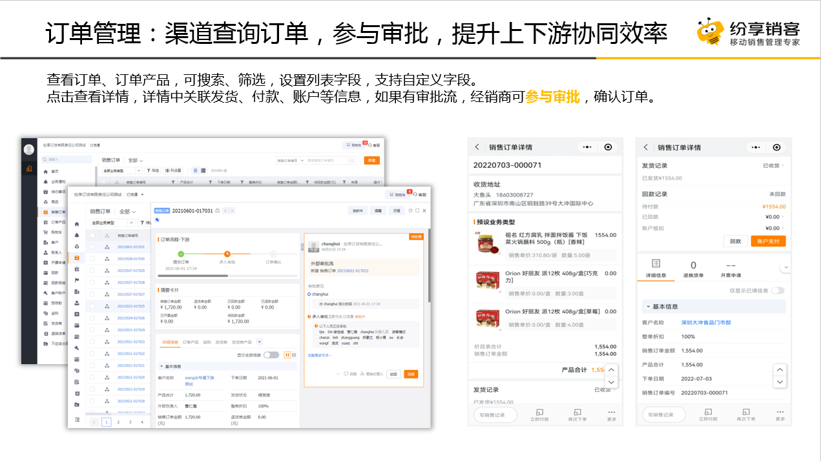Tap 再次下单 on the 回款记录 phone screen
821x461 pixels.
pos(745,415)
